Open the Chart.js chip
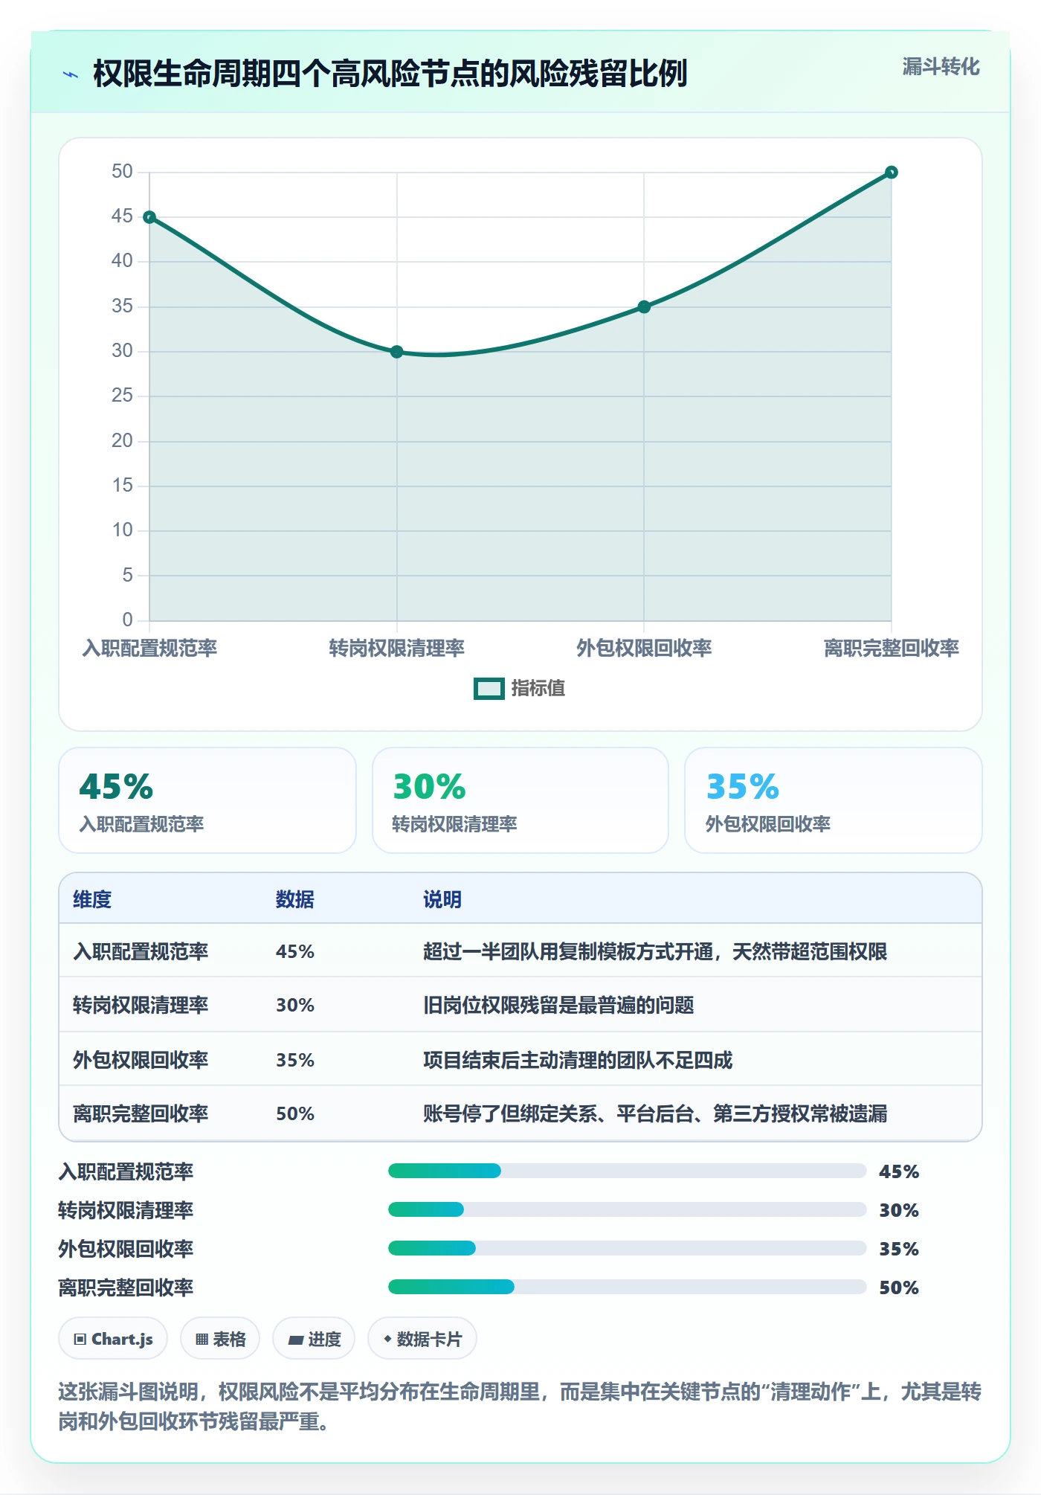 tap(113, 1339)
